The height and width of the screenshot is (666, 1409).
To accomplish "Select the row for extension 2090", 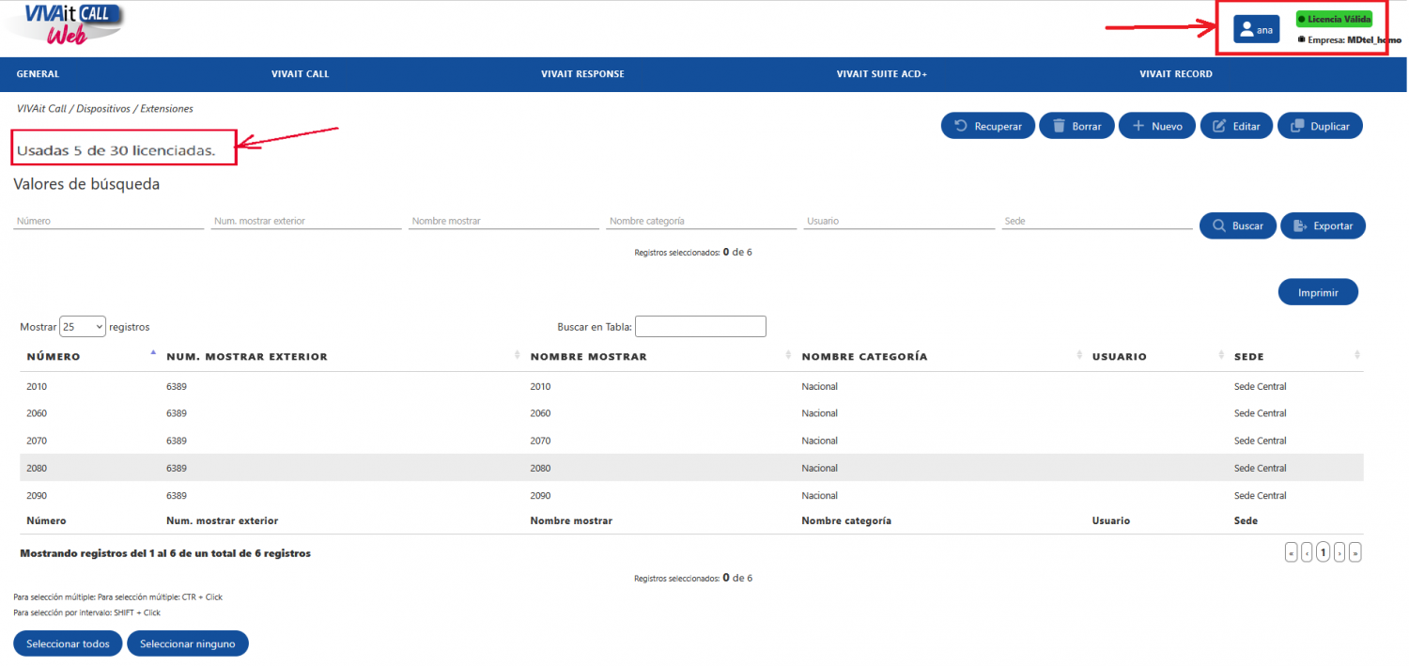I will tap(692, 496).
